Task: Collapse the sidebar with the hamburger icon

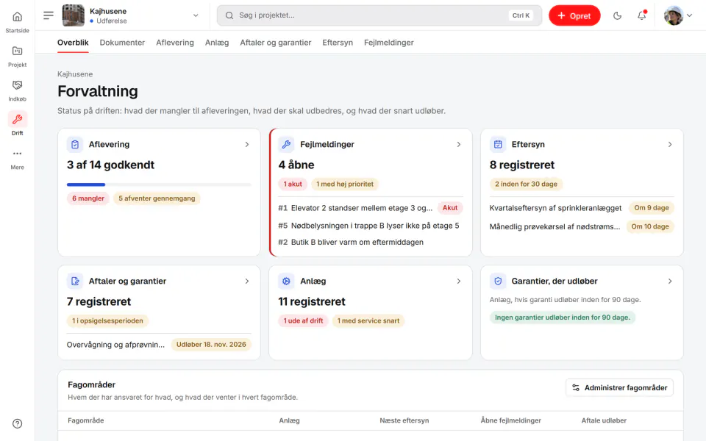Action: 49,15
